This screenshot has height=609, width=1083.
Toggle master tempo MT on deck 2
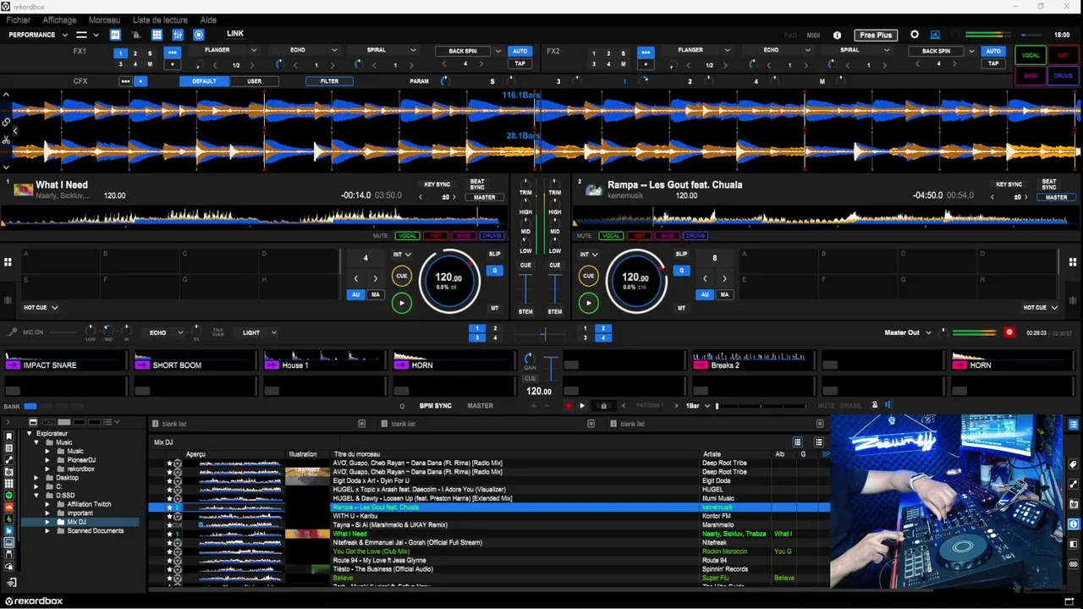point(681,308)
